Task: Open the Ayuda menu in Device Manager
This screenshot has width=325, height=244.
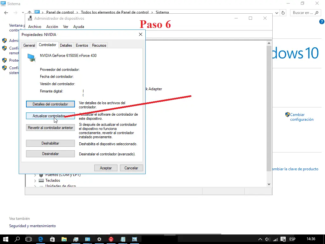Action: tap(79, 27)
